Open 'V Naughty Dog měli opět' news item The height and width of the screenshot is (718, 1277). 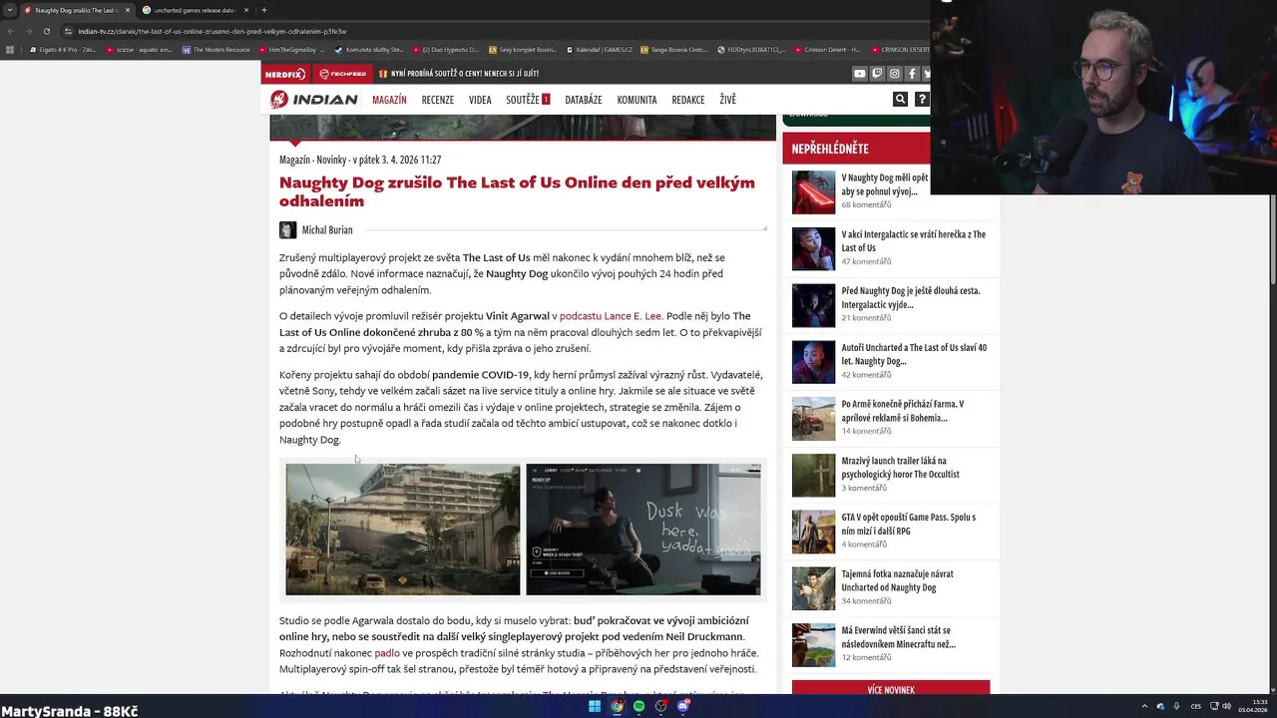(x=885, y=184)
